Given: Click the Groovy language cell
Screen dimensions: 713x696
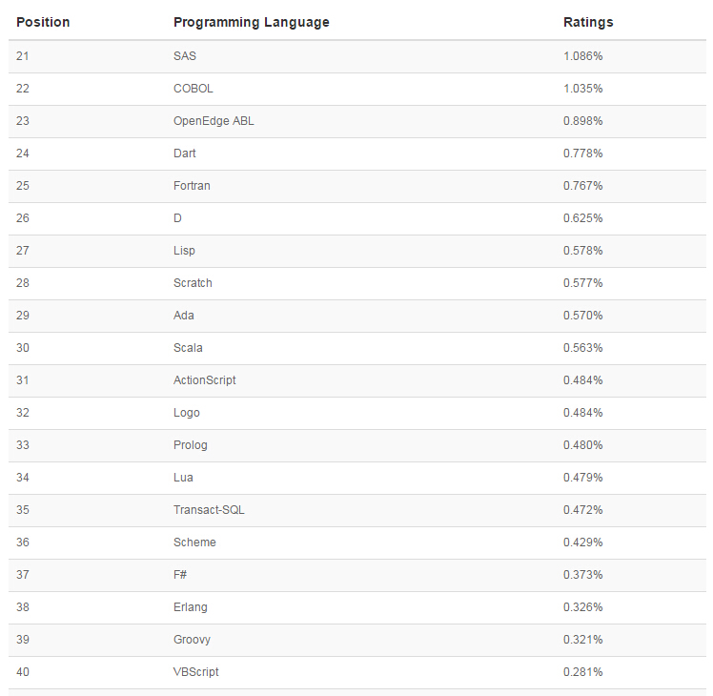Looking at the screenshot, I should click(192, 640).
